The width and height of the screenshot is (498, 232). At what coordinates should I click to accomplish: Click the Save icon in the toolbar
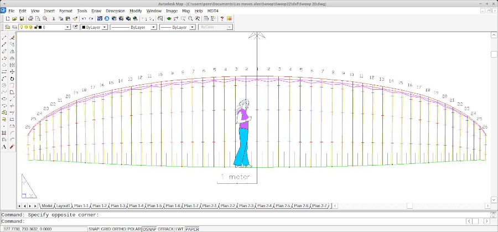tap(21, 18)
